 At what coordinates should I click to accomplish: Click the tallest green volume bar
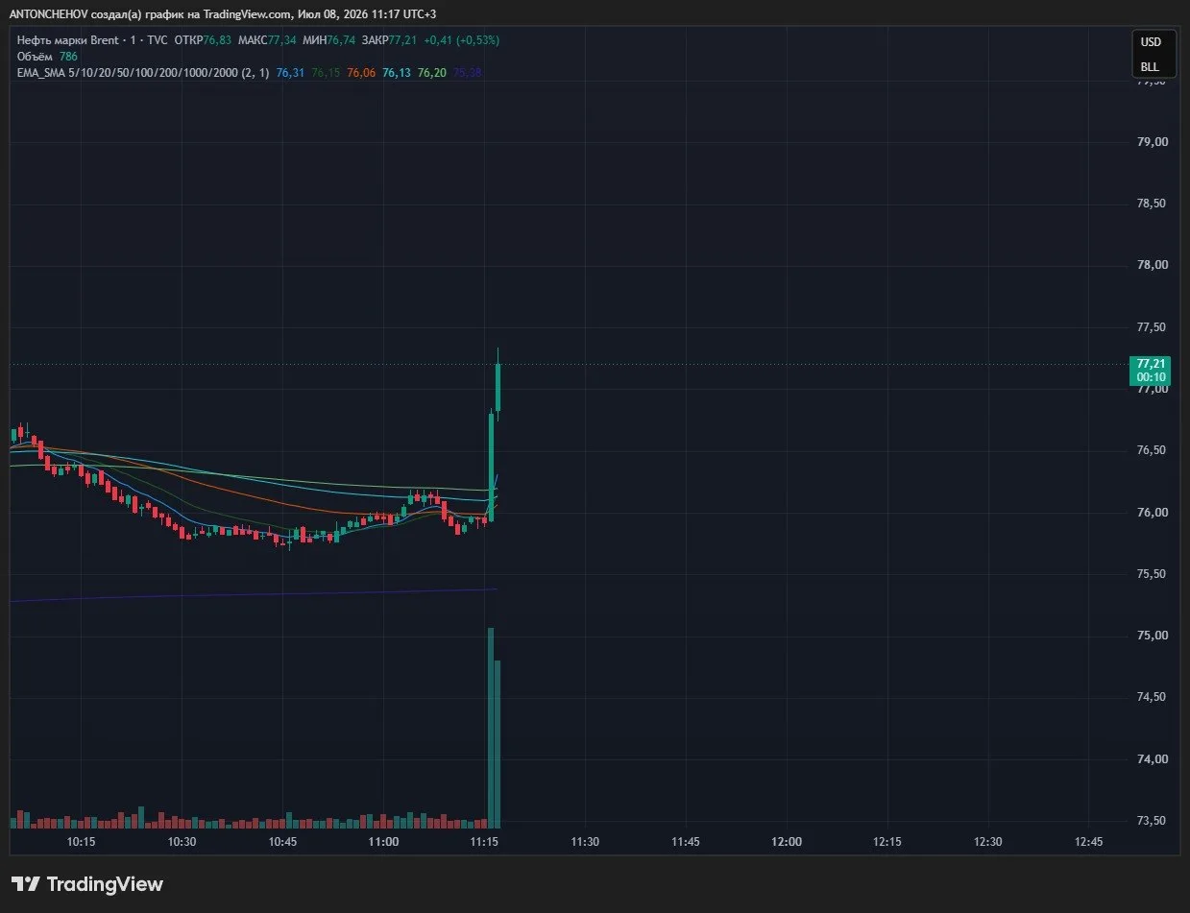(x=491, y=728)
